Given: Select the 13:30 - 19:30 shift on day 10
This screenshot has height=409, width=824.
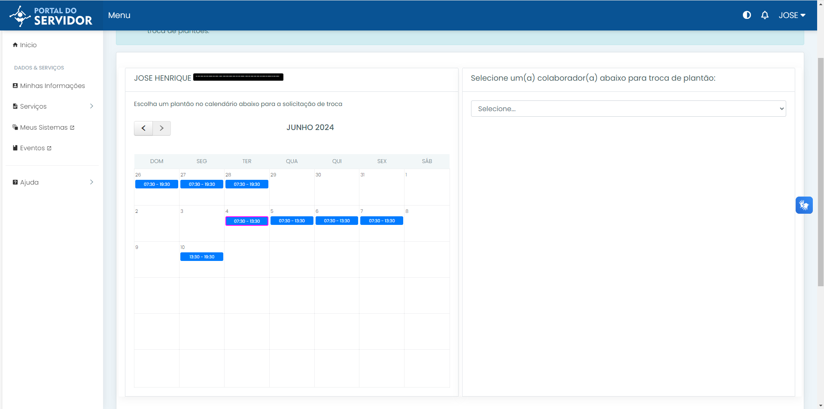Looking at the screenshot, I should (202, 257).
